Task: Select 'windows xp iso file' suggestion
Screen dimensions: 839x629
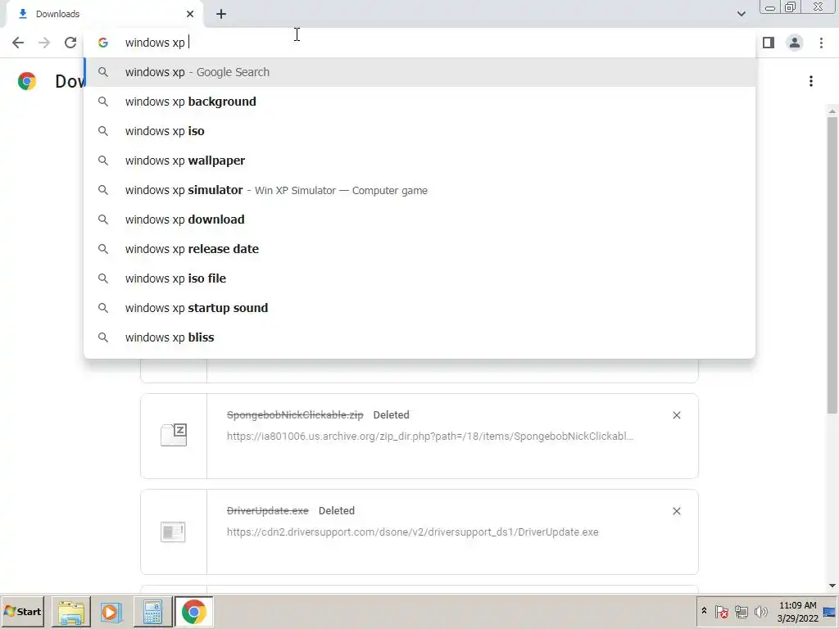Action: (x=419, y=278)
